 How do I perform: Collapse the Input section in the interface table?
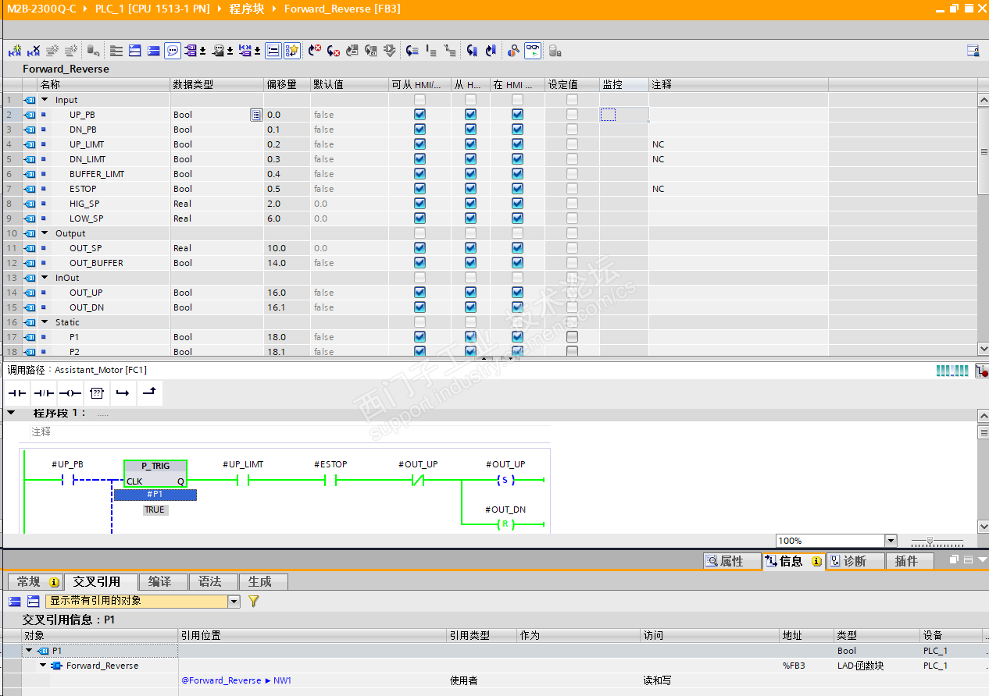[x=45, y=100]
